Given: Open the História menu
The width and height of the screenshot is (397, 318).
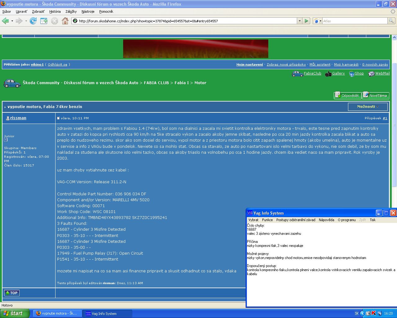Looking at the screenshot, I should [x=55, y=11].
